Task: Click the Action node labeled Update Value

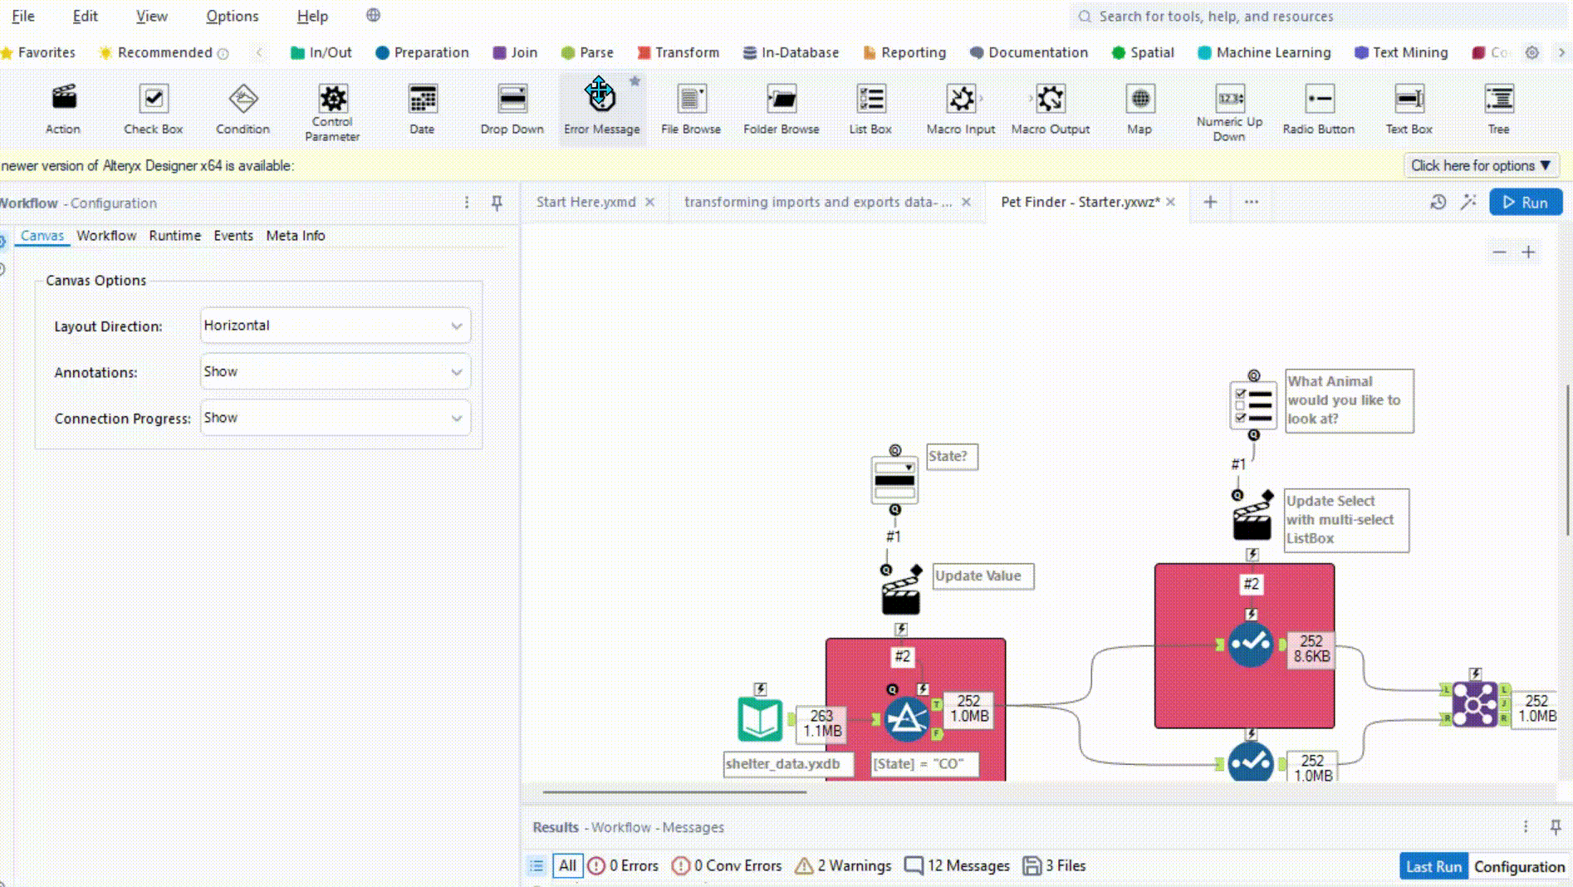Action: 900,591
